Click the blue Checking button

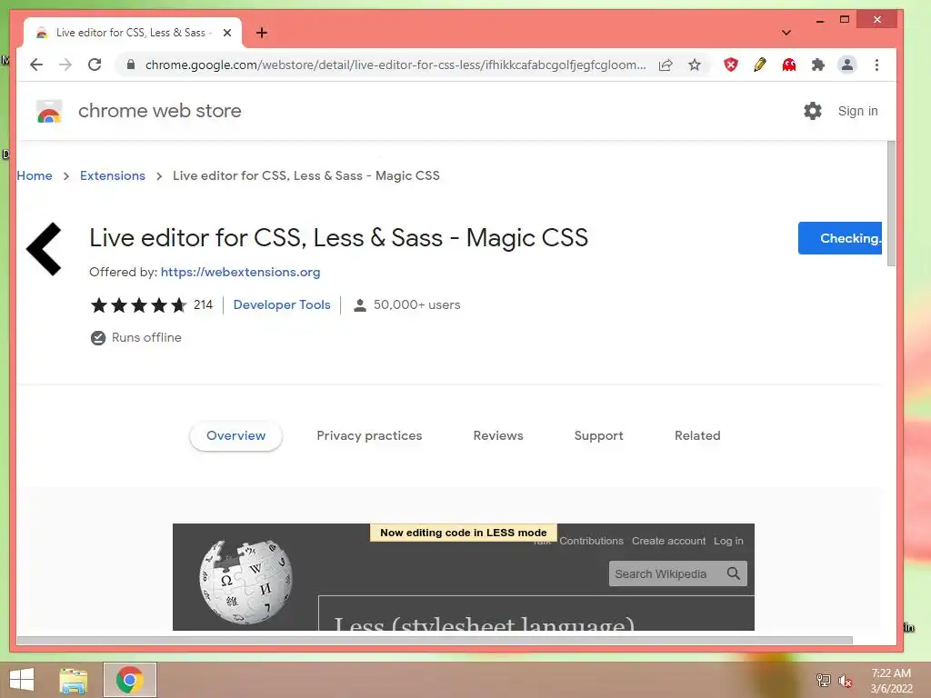(839, 238)
